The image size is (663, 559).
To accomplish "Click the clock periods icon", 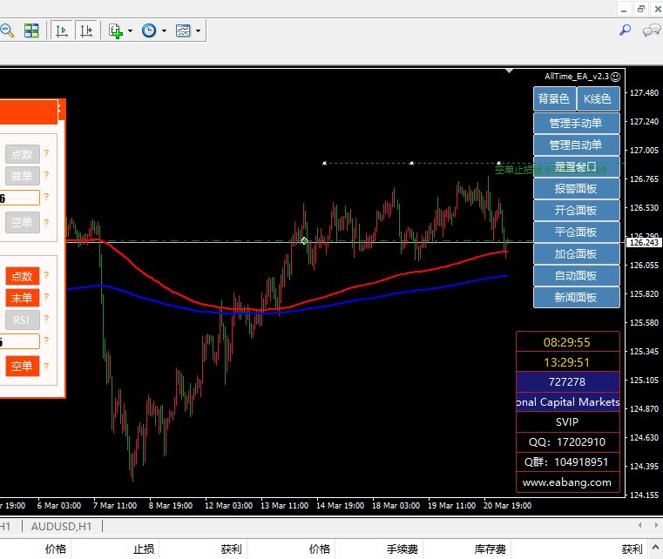I will (149, 30).
